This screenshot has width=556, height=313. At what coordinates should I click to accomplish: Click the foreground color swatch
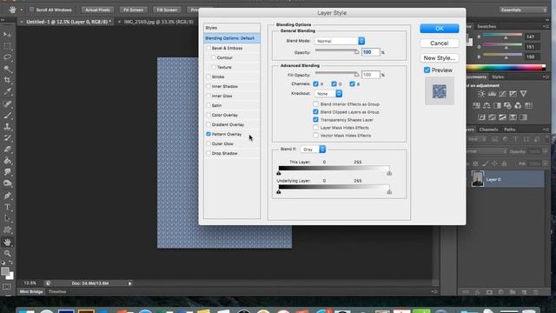click(x=4, y=271)
